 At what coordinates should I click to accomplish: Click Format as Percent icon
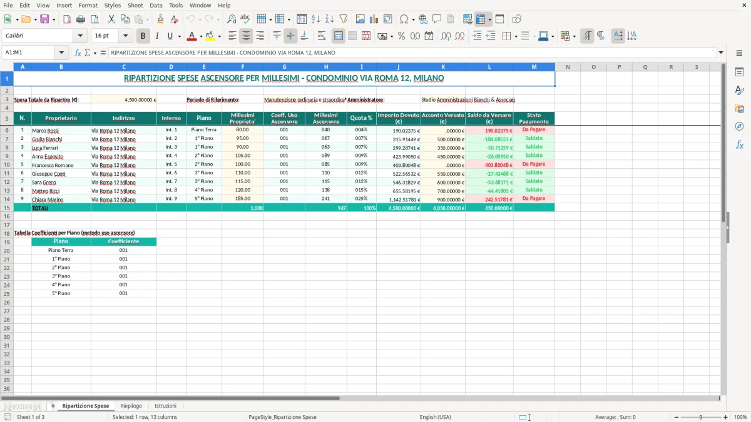point(401,36)
